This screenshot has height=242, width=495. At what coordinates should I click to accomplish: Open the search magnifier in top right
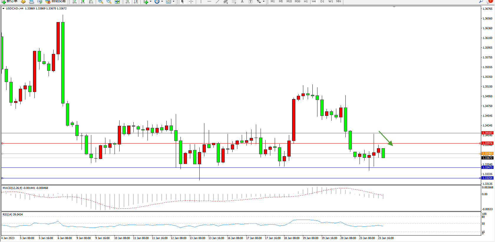pos(481,1)
